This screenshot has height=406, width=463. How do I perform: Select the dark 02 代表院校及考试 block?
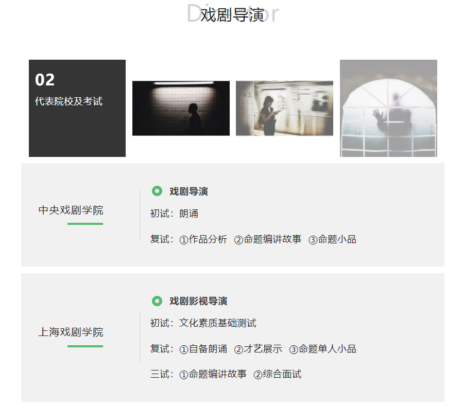77,108
